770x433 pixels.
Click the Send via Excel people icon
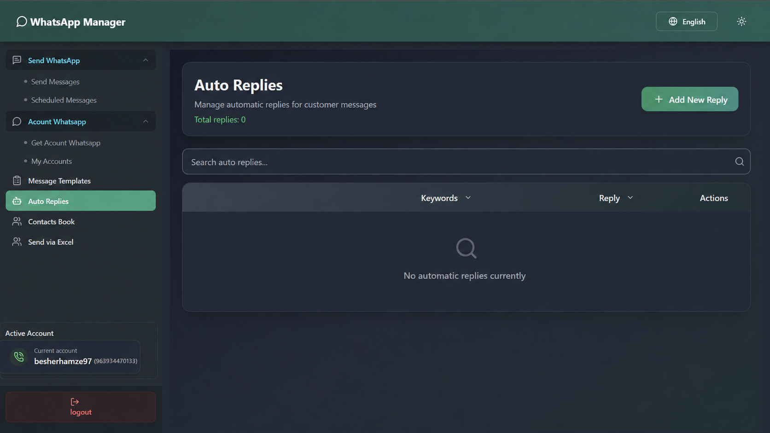[17, 242]
